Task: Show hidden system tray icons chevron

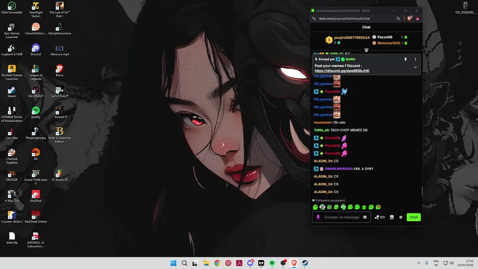Action: (419, 263)
